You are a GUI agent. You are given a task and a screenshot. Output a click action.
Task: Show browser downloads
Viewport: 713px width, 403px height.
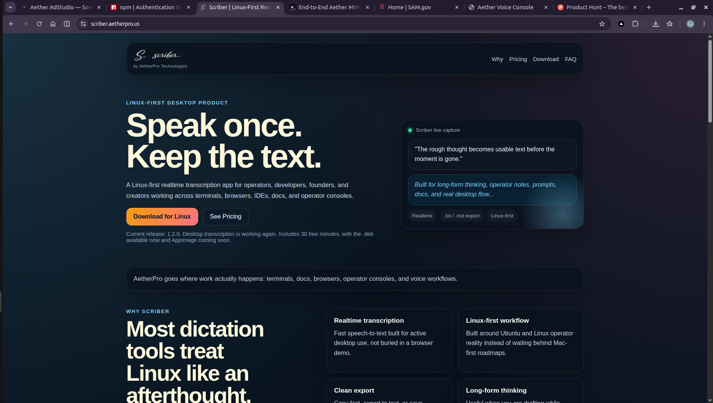656,24
